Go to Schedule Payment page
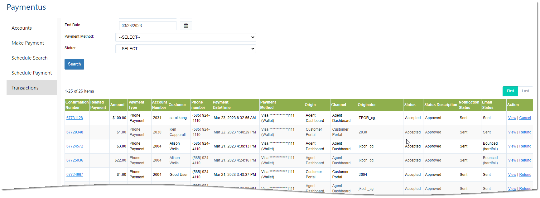This screenshot has height=198, width=540. click(x=32, y=73)
